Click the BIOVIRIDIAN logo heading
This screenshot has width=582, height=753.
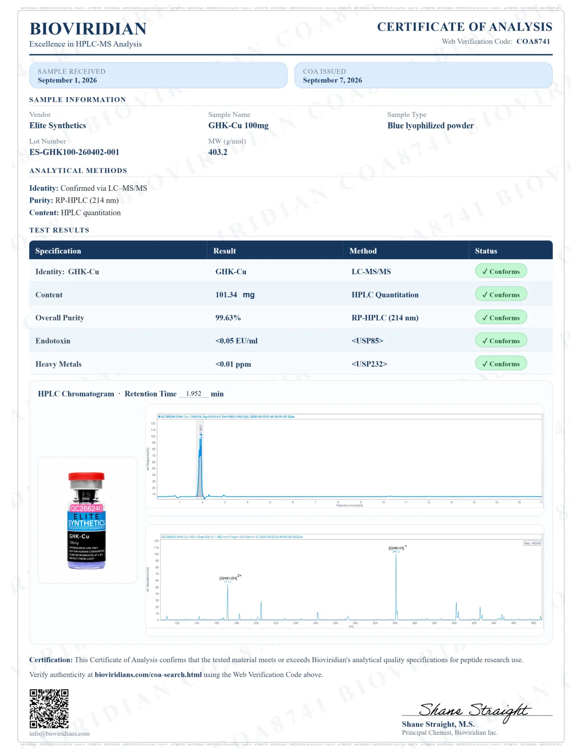point(88,29)
